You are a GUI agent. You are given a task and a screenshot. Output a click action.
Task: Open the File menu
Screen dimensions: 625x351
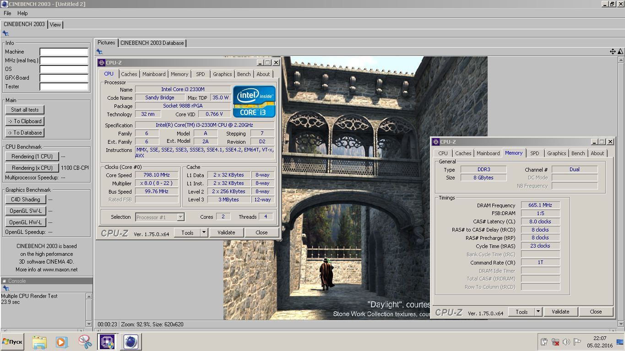tap(7, 13)
